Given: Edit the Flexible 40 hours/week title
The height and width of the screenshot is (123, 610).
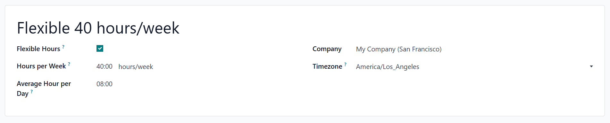Looking at the screenshot, I should point(98,28).
